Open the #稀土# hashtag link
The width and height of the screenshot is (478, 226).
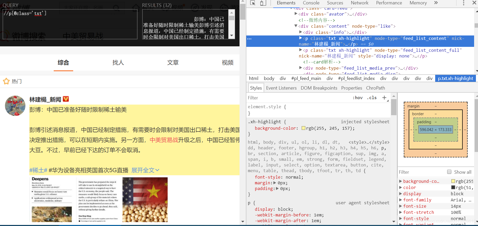(x=38, y=170)
